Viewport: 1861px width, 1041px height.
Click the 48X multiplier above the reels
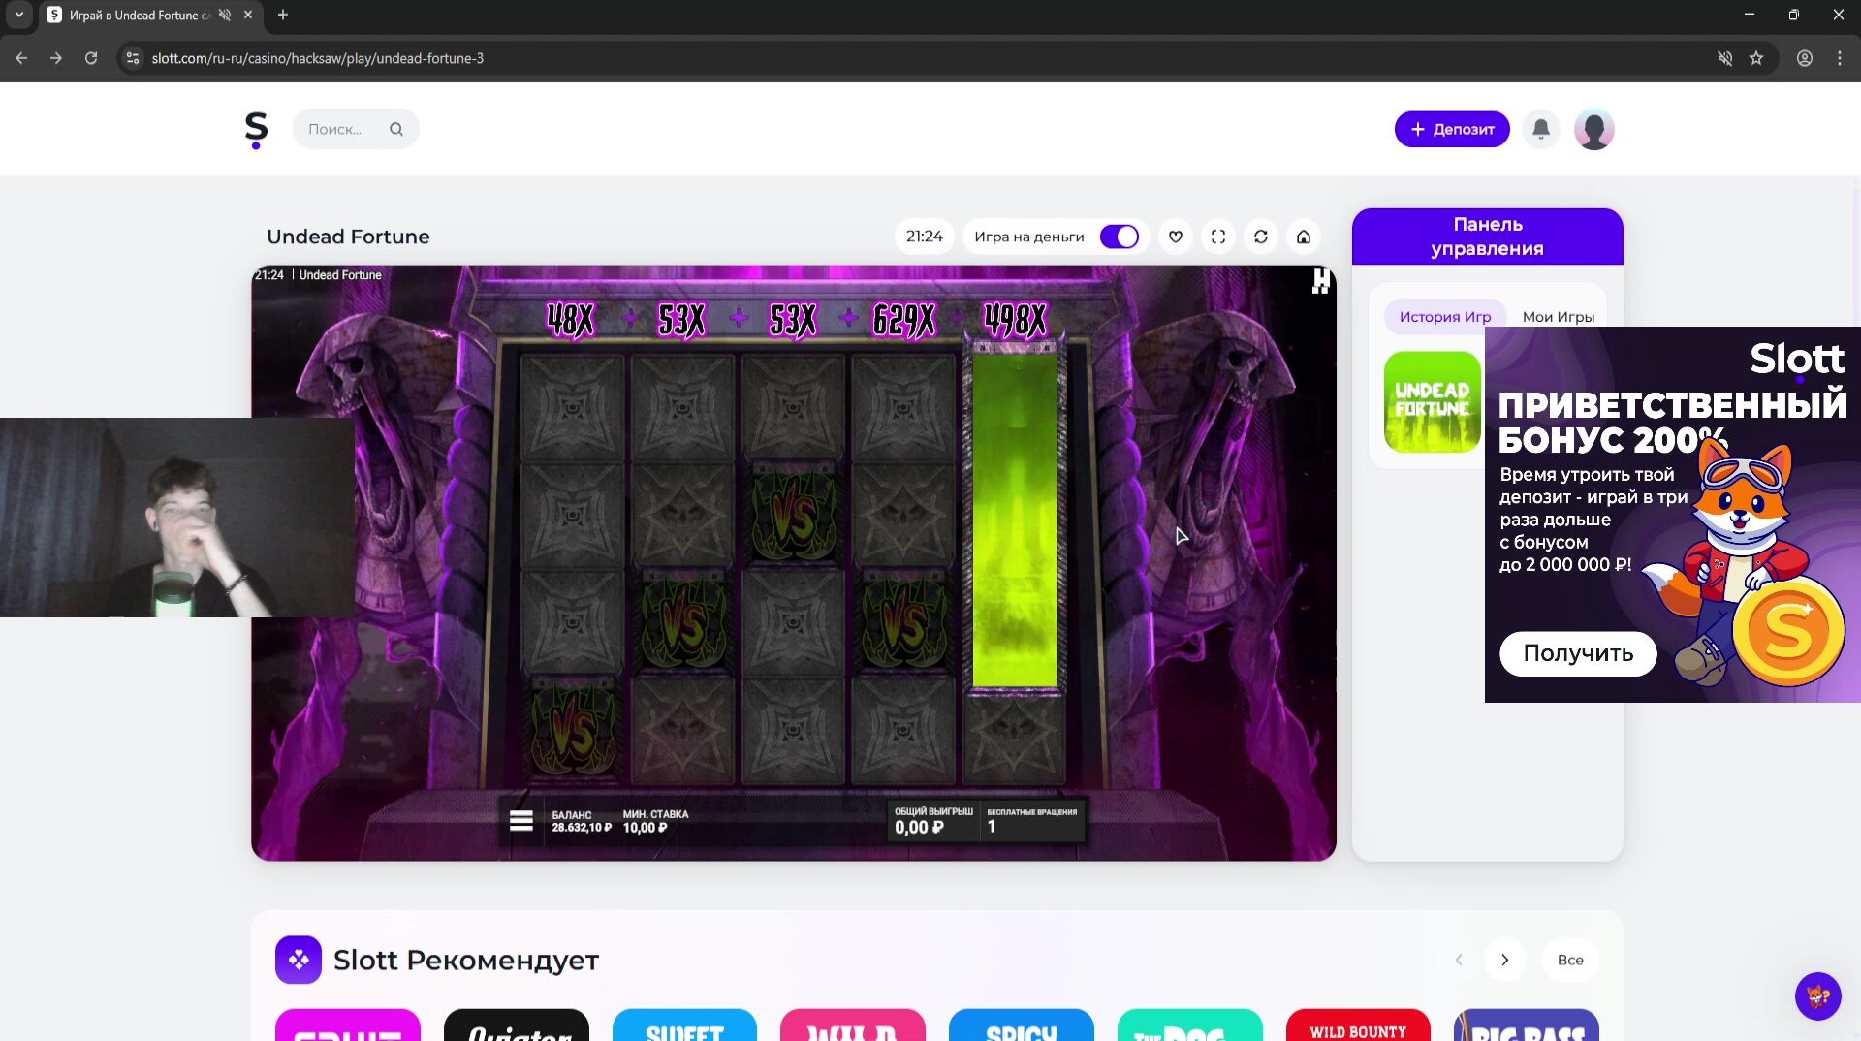click(570, 319)
